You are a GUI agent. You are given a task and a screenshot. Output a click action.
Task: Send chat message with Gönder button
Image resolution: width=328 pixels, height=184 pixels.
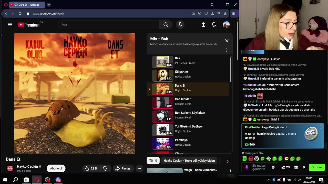317,167
